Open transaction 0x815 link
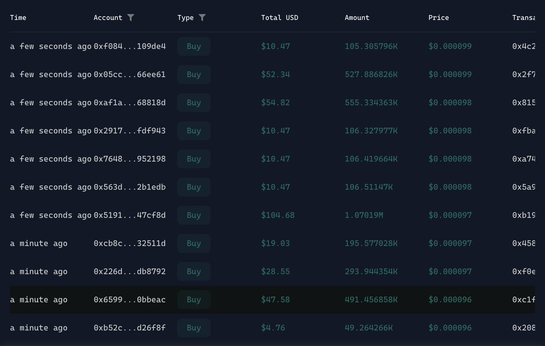 (524, 103)
